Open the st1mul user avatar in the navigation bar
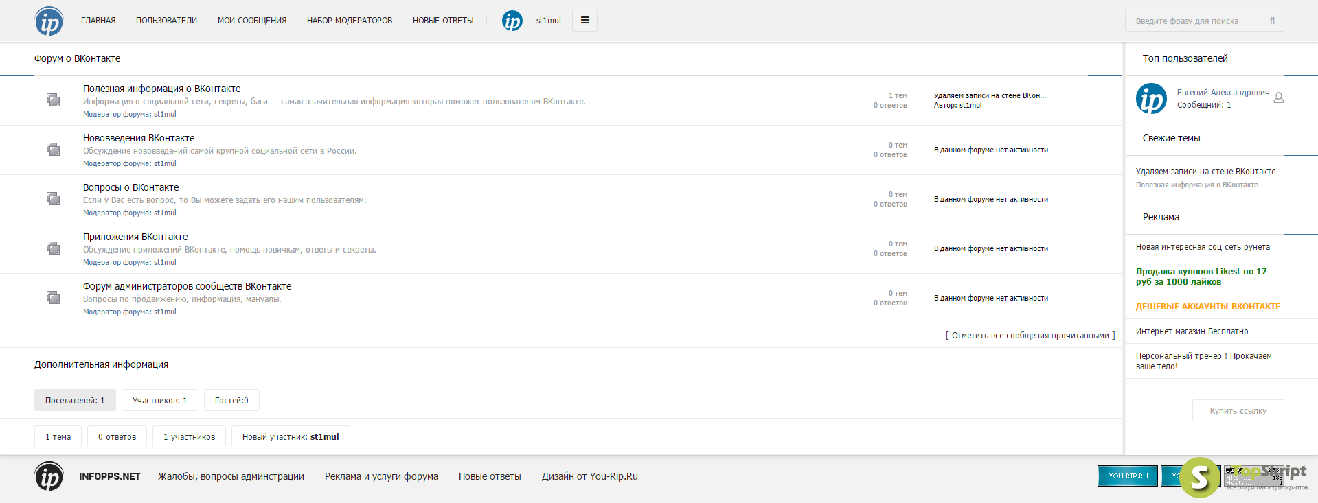1318x503 pixels. pos(512,21)
